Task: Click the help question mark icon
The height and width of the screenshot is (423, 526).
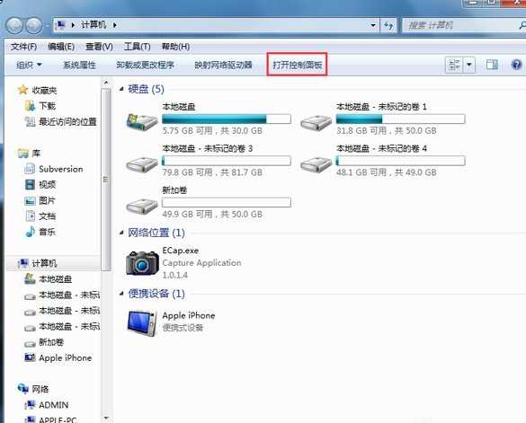Action: (516, 65)
